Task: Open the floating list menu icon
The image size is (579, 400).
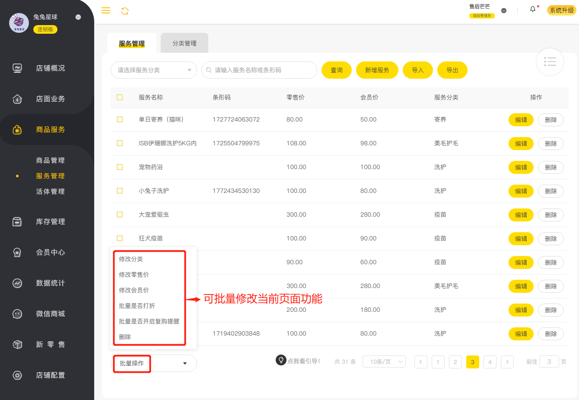Action: 550,62
